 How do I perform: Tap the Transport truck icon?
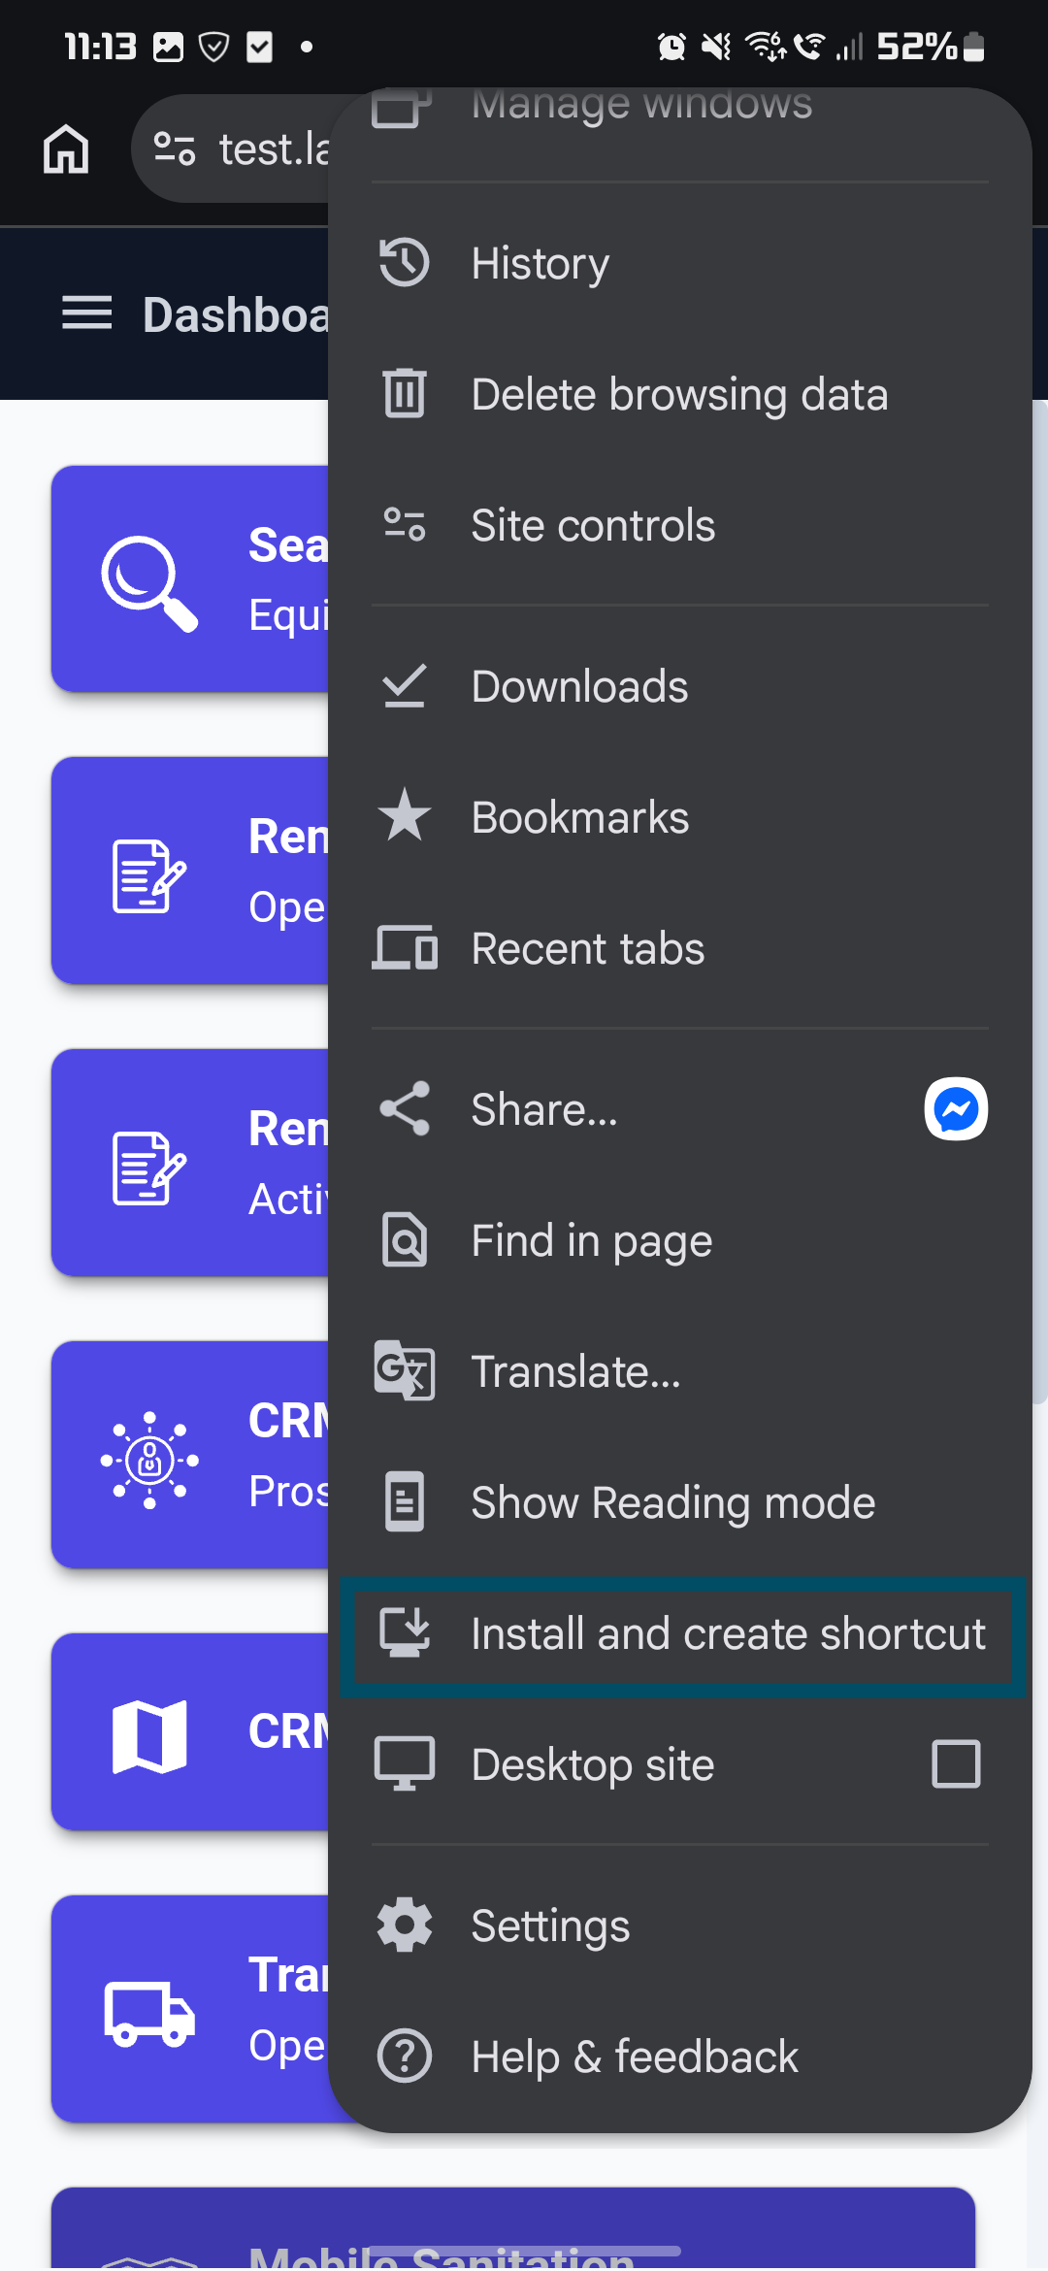(x=149, y=2014)
